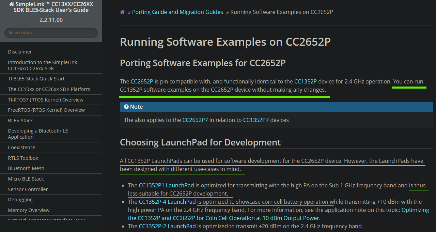Open the CC2652P7 link in the note
Screen dimensions: 436x232
(195, 120)
